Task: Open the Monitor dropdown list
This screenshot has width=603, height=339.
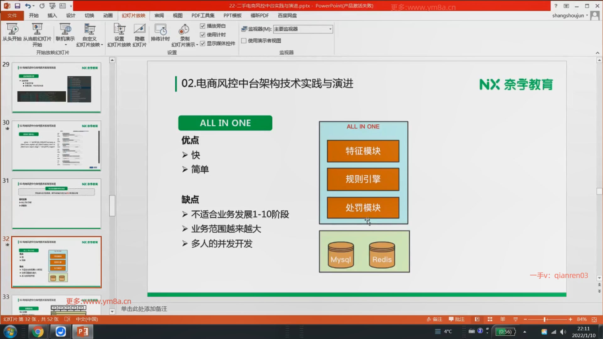Action: click(330, 29)
